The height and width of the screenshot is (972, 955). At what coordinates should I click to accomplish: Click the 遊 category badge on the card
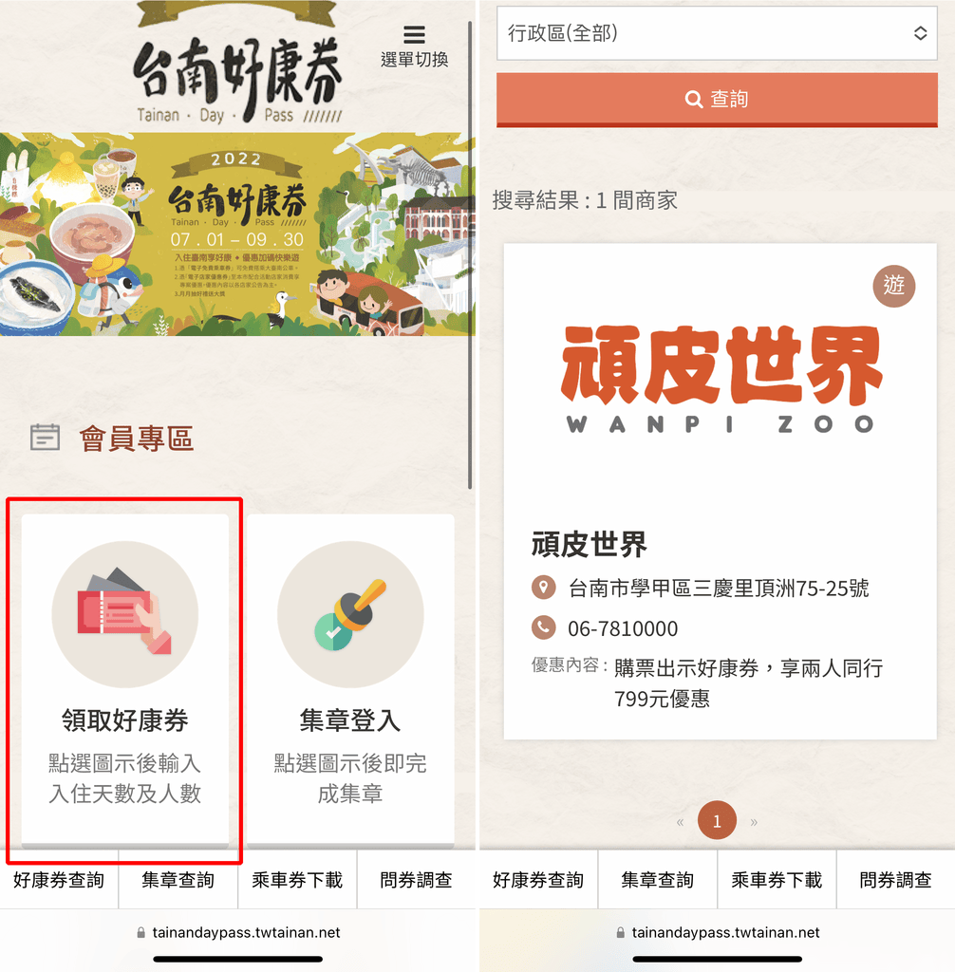(893, 286)
